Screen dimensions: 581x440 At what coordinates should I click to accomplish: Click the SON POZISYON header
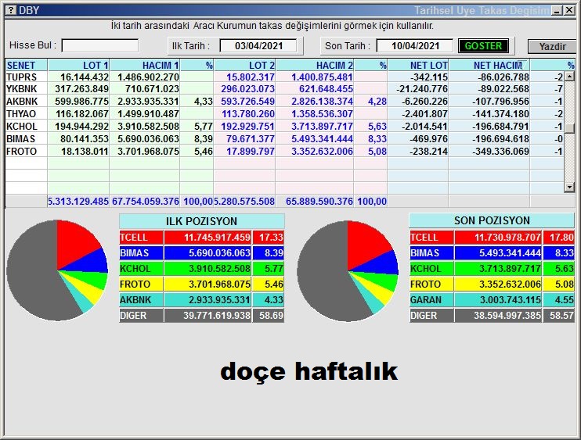(492, 220)
